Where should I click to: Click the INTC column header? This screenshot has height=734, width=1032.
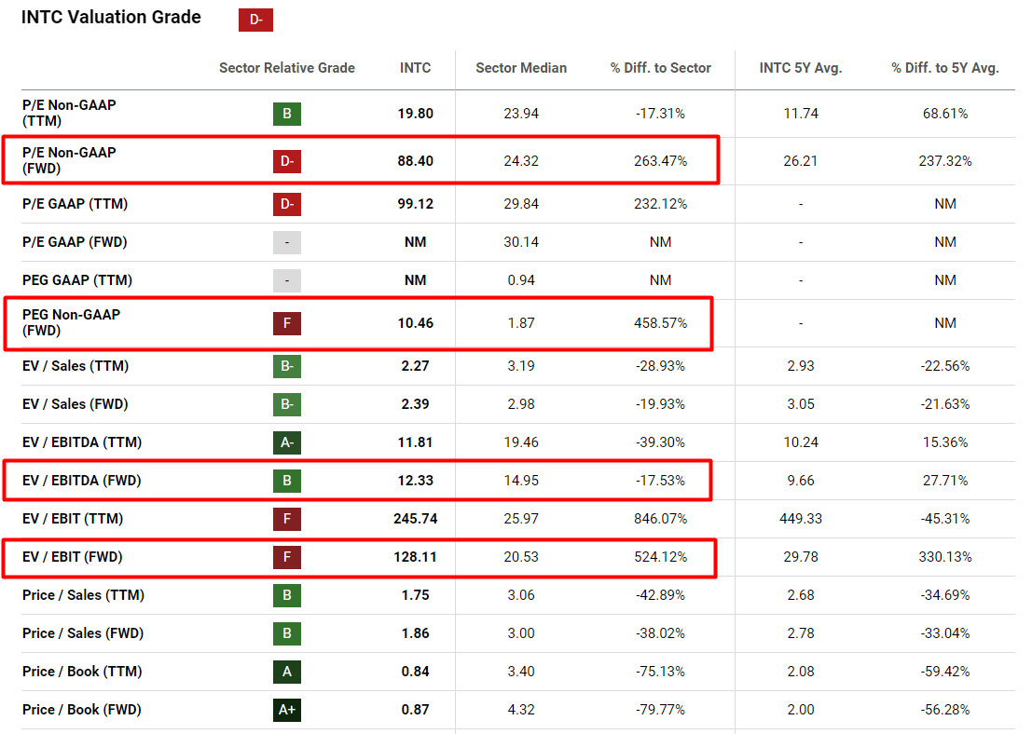(x=415, y=68)
